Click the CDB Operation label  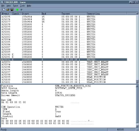pos(11,107)
